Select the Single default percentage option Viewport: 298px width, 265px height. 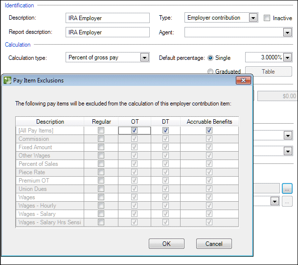(211, 58)
